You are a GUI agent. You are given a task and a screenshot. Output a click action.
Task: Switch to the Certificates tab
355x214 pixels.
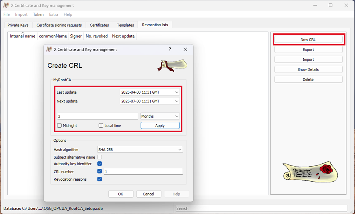[99, 25]
